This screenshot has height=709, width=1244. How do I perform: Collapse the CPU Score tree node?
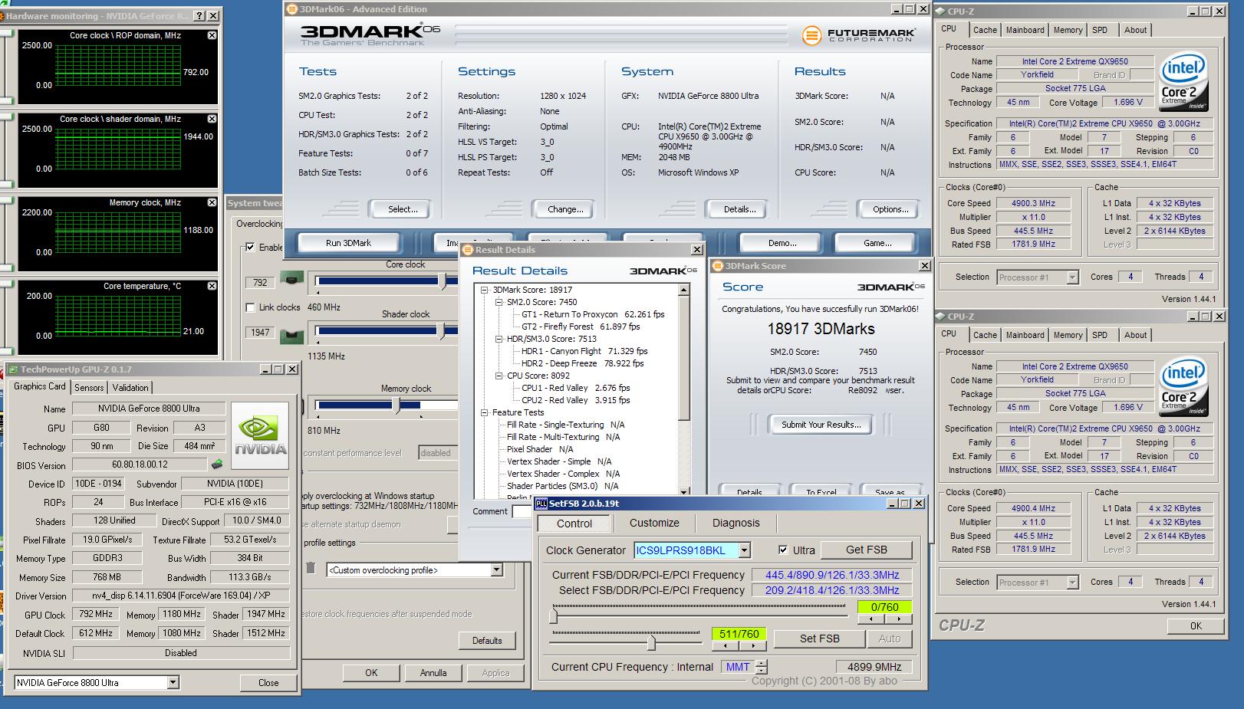(499, 376)
